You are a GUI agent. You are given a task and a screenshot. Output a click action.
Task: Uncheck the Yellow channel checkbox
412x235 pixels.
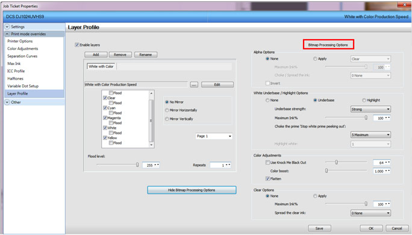coord(105,138)
